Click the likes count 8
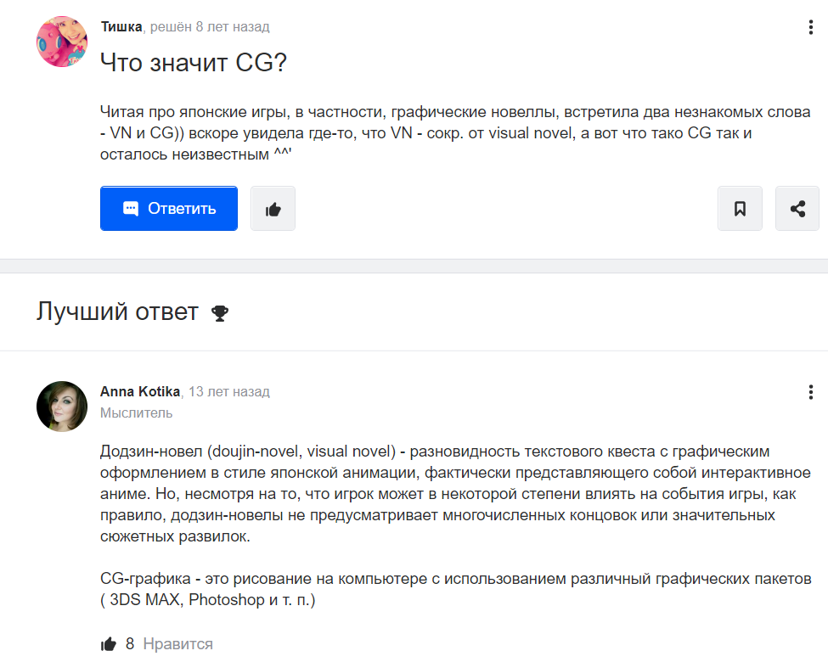 click(130, 644)
